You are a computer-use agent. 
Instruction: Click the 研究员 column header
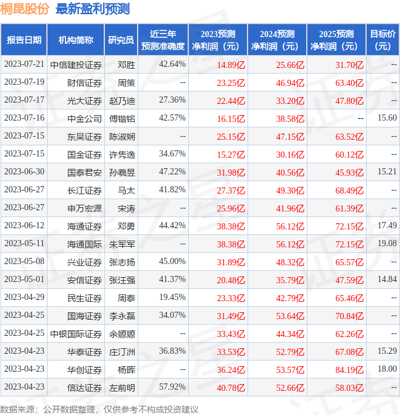pos(121,40)
